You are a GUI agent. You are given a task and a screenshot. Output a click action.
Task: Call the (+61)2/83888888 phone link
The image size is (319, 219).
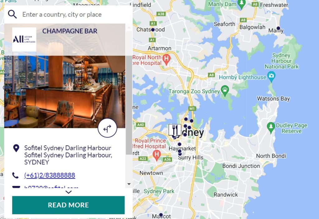pos(50,175)
